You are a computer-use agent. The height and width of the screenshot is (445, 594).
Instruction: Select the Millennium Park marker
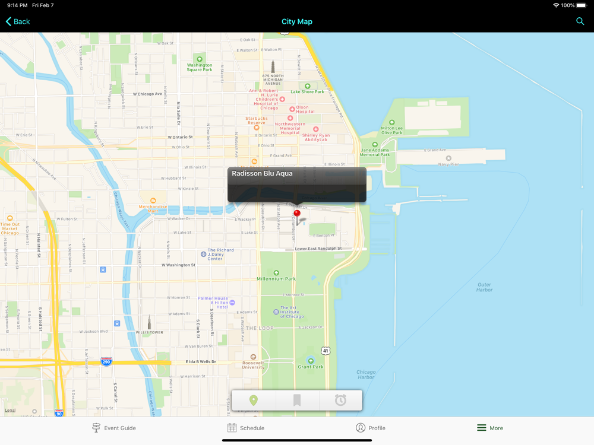coord(276,273)
